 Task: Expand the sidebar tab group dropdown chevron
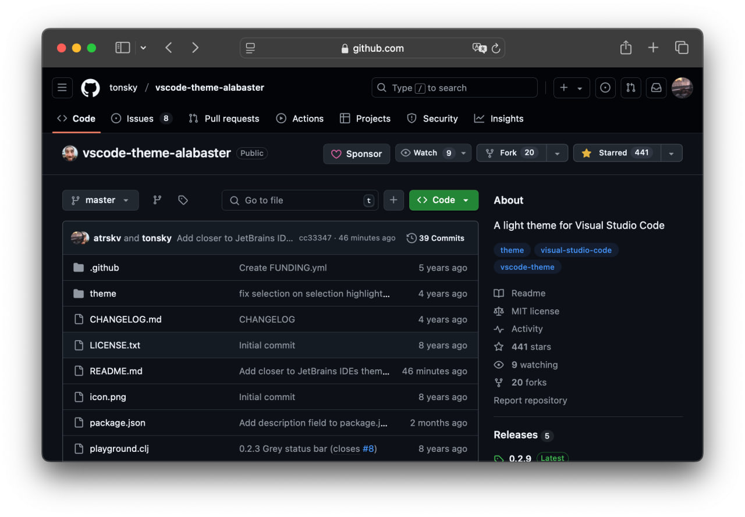point(143,48)
